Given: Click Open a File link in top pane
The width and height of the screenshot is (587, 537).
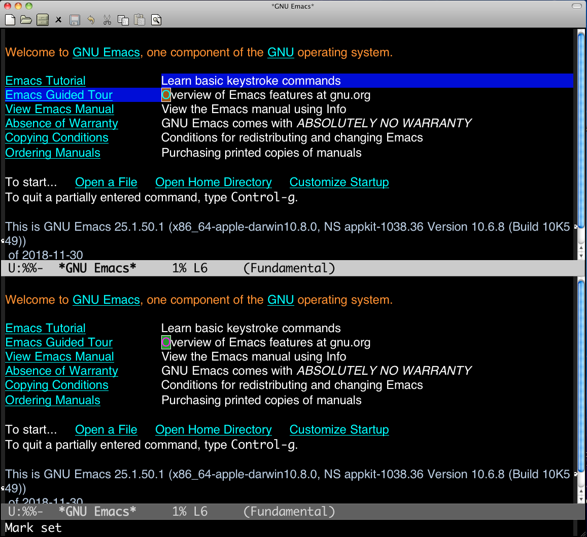Looking at the screenshot, I should [x=106, y=182].
